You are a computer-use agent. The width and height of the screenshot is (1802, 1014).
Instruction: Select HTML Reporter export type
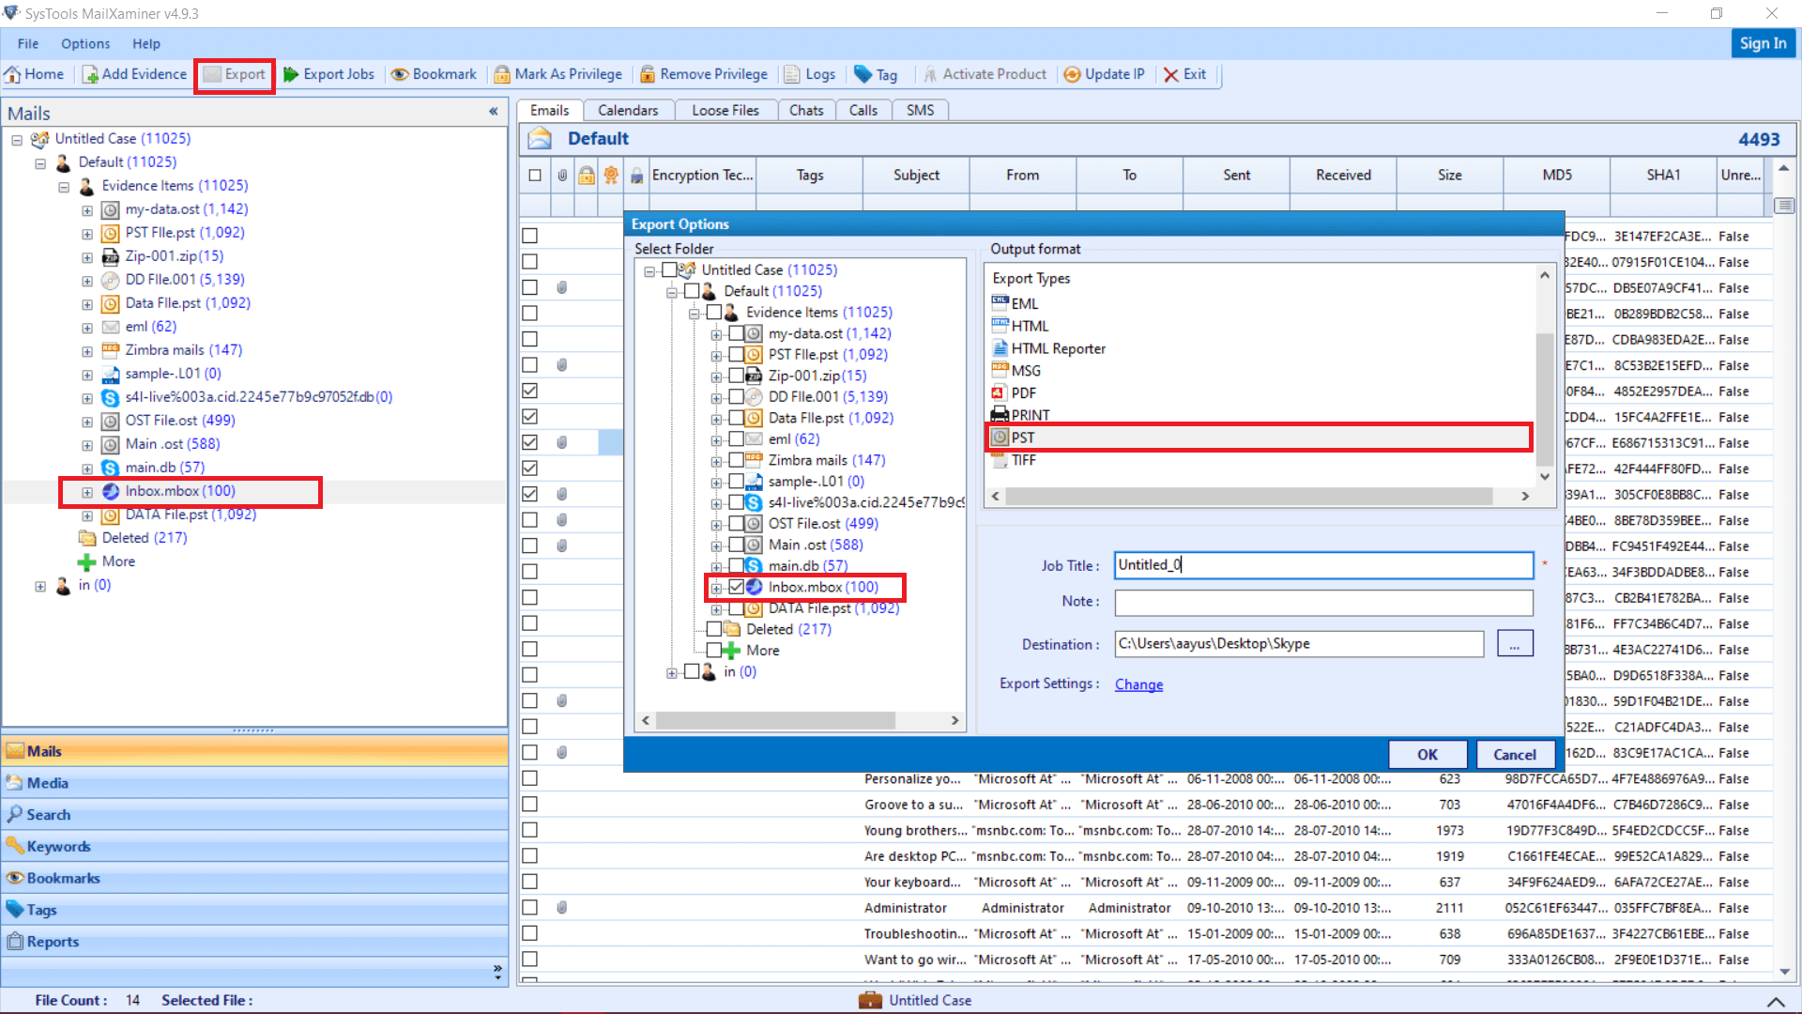point(1058,348)
